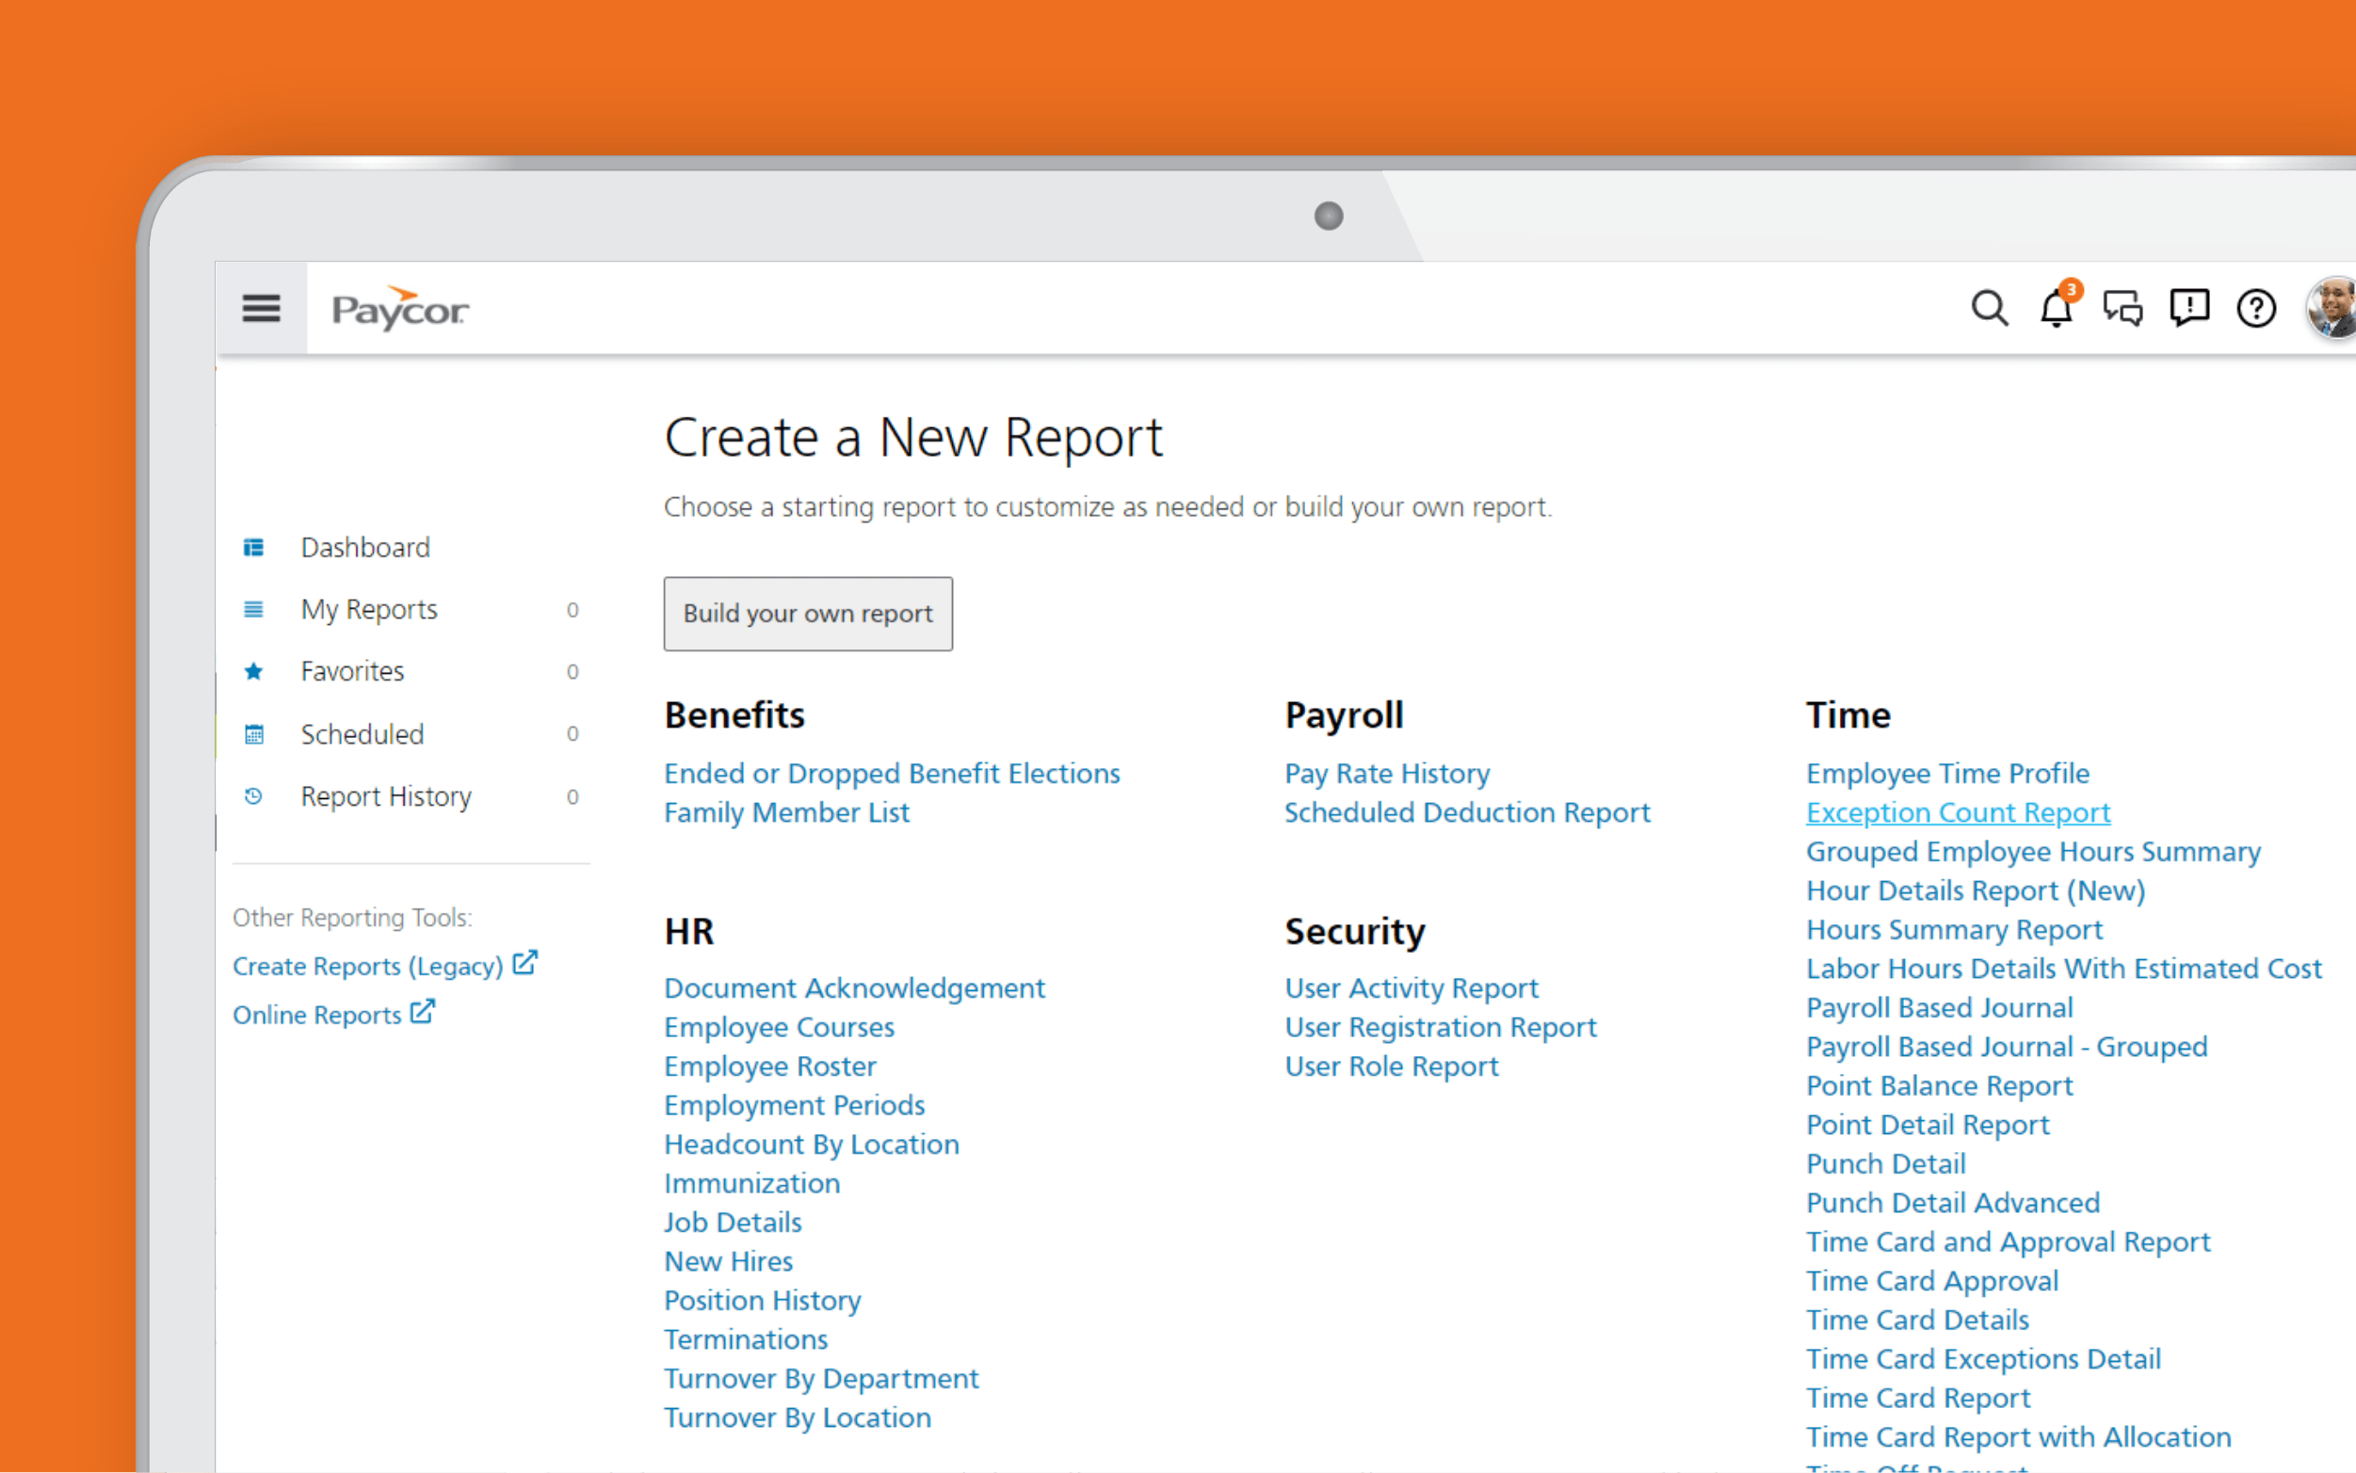Open Exception Count Report link
Screen dimensions: 2356x1473
point(1959,812)
